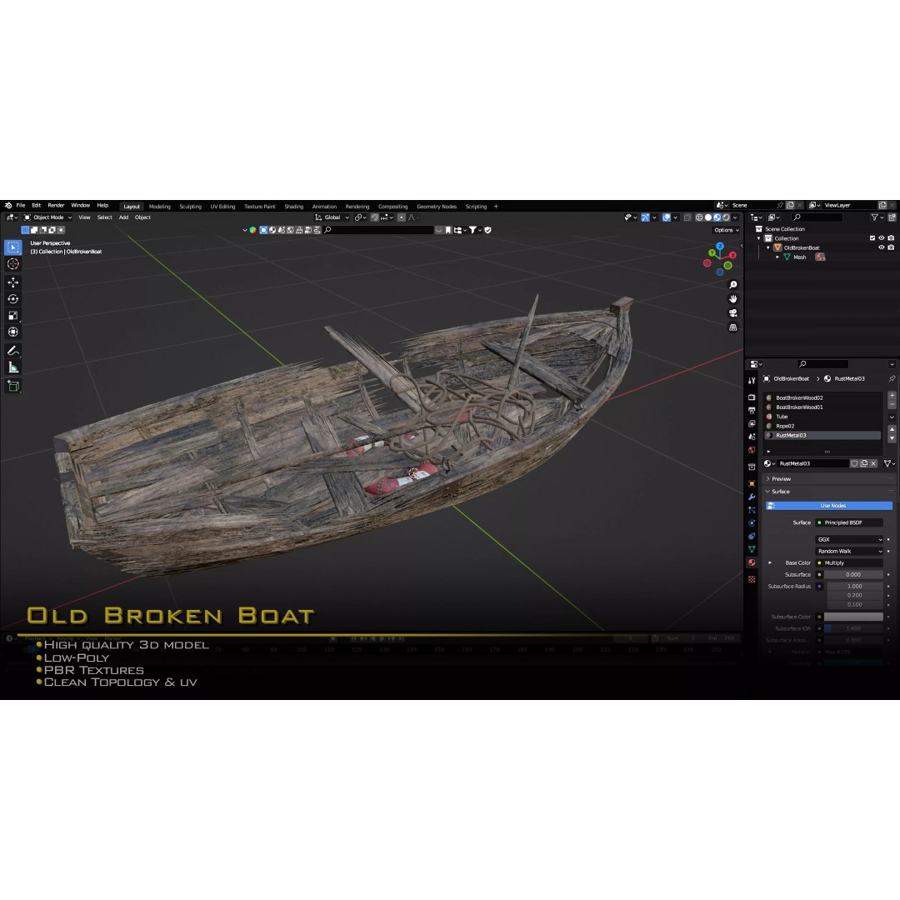Click the viewport zoom magnifier icon
Screen dimensions: 900x900
pyautogui.click(x=733, y=285)
